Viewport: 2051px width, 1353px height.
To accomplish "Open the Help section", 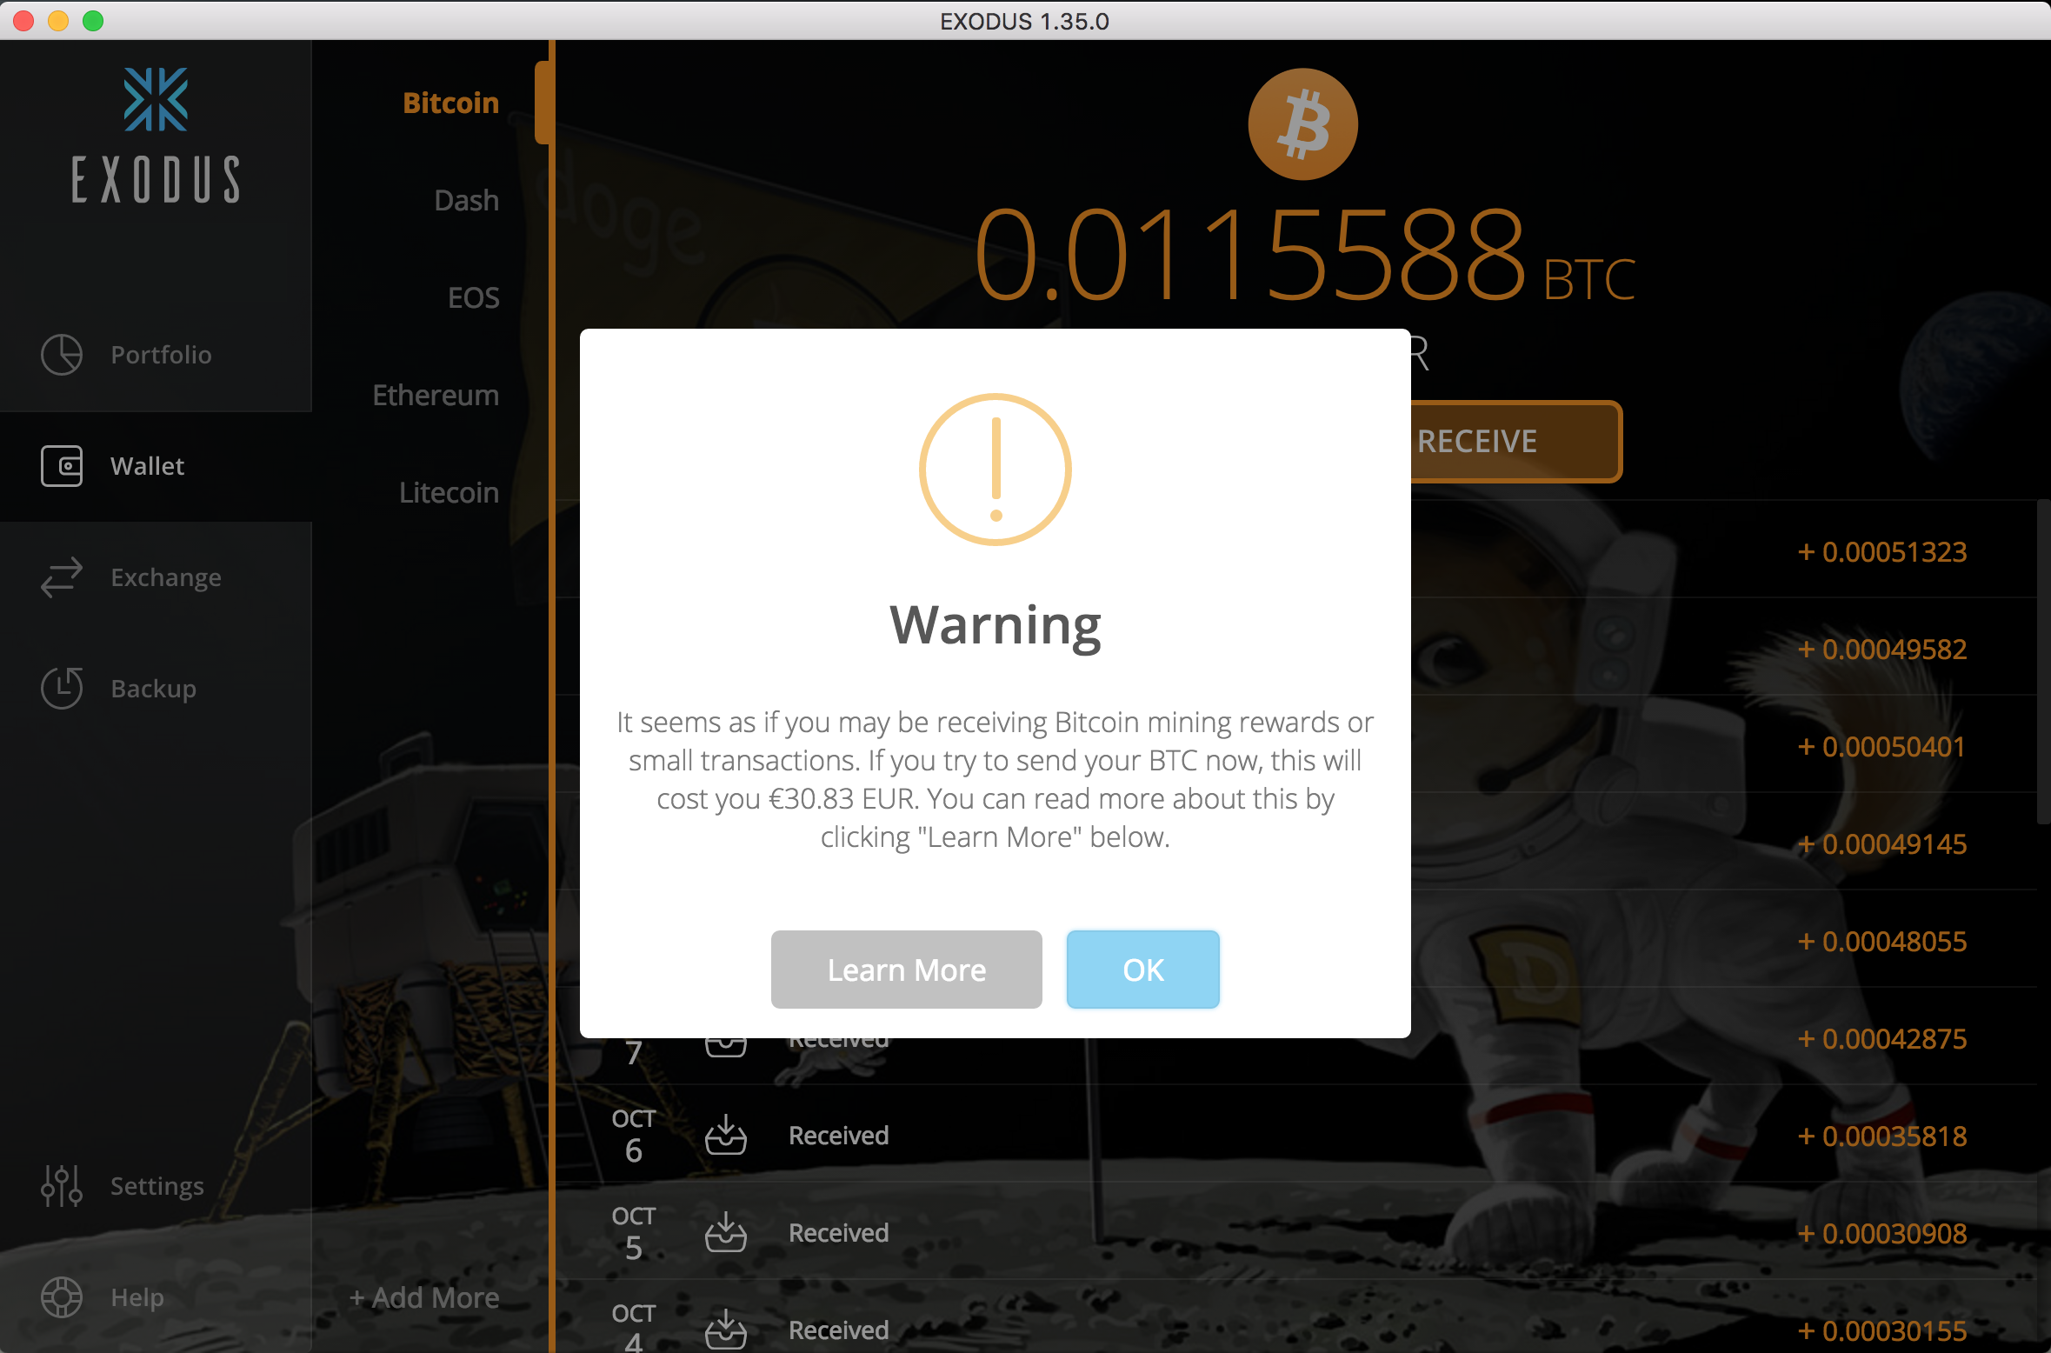I will click(136, 1297).
